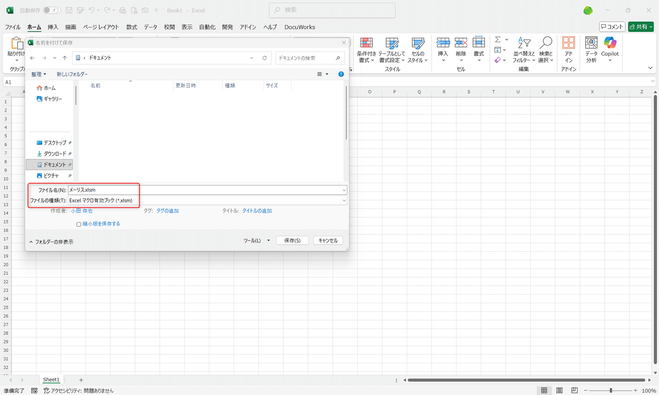Image resolution: width=659 pixels, height=395 pixels.
Task: Open the ツール(L) dropdown
Action: coord(257,240)
